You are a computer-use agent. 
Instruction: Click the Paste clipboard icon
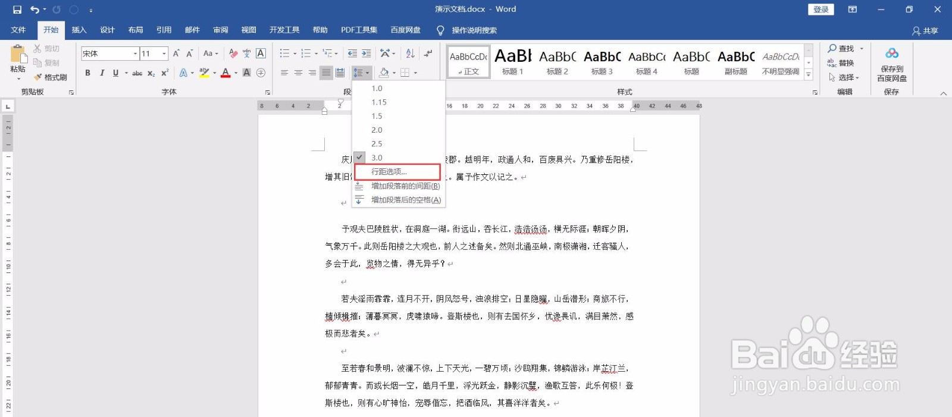click(x=18, y=55)
